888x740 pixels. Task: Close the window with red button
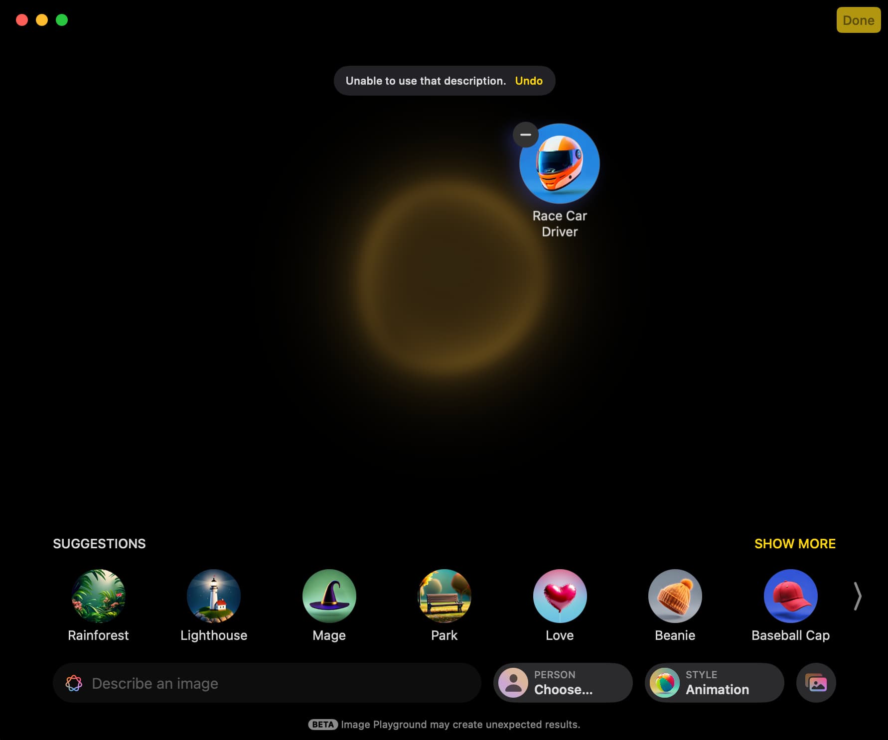point(22,20)
